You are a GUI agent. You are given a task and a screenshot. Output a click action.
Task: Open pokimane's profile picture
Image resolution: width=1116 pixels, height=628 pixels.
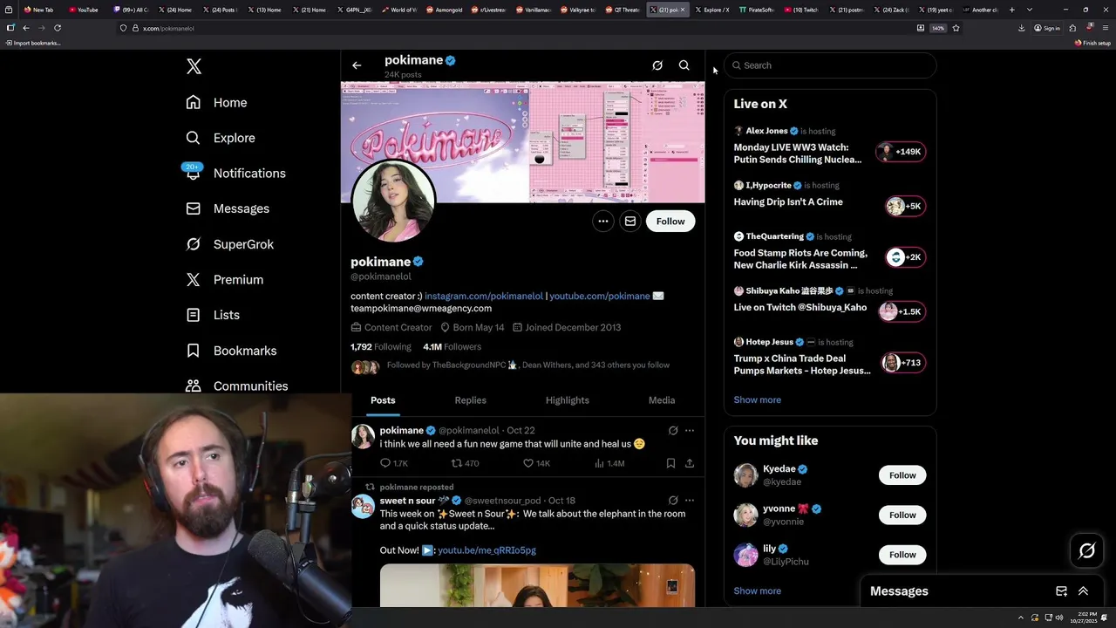pos(393,201)
